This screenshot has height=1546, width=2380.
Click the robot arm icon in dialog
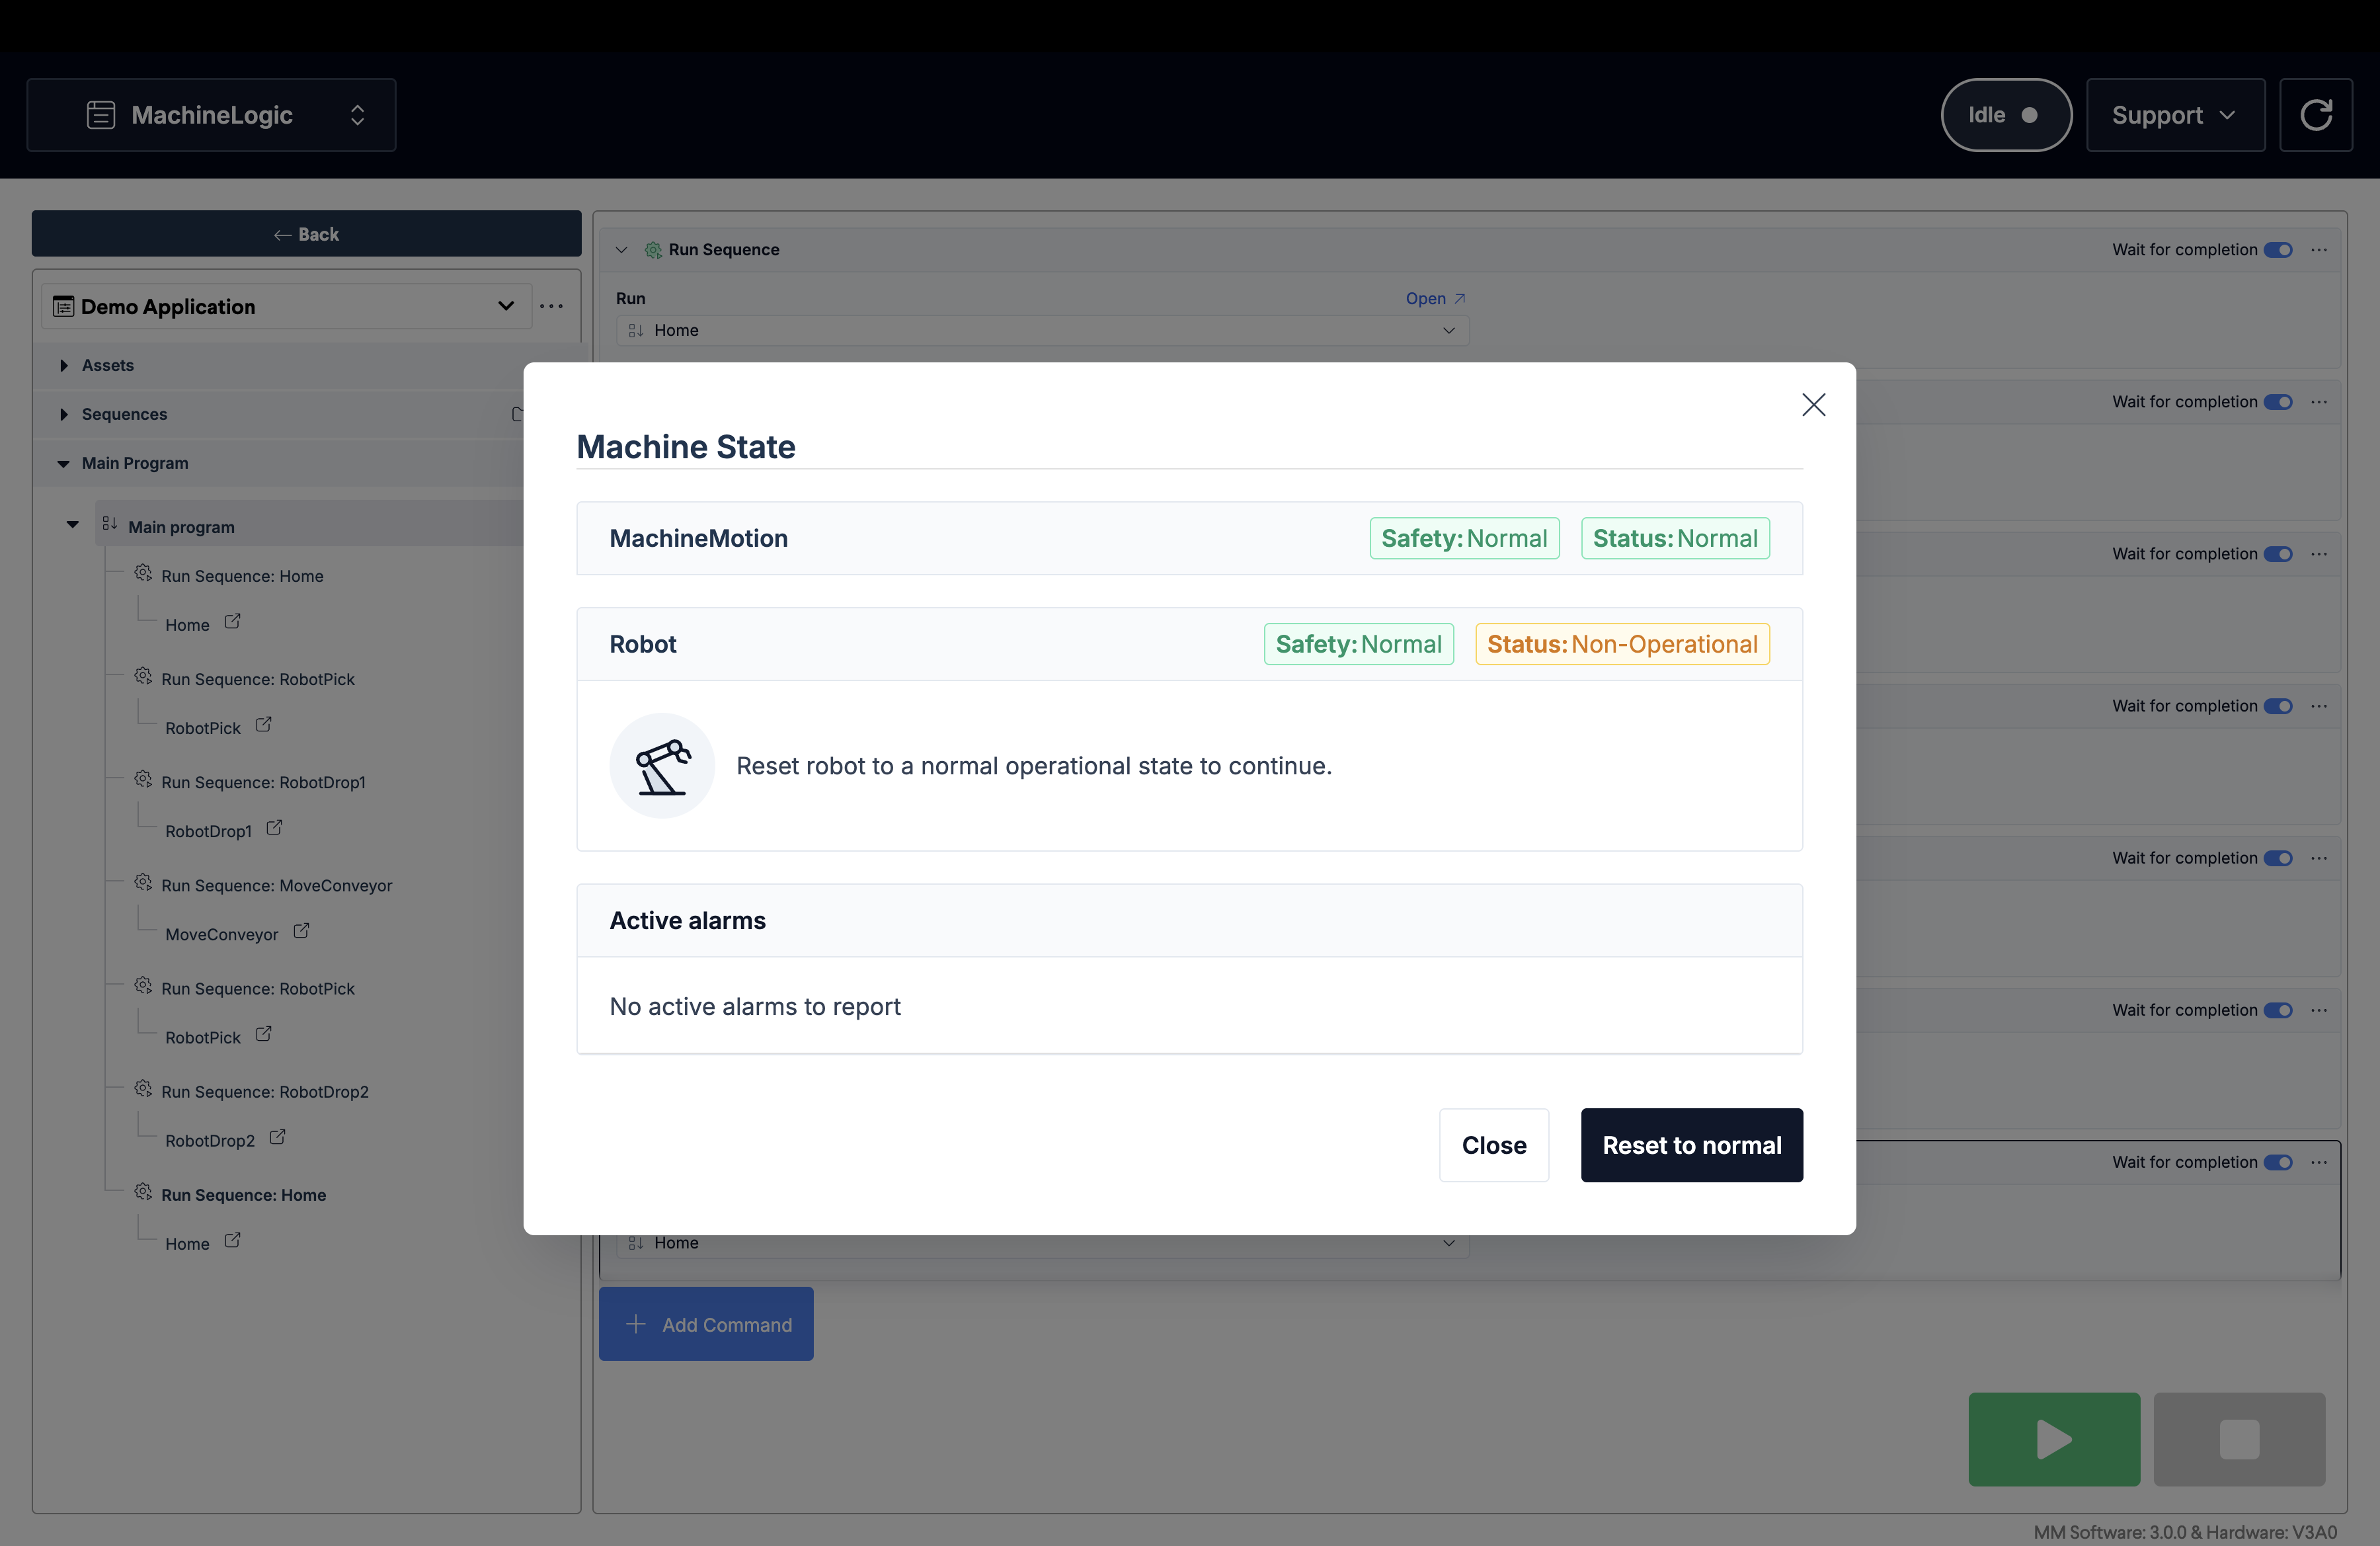[662, 766]
